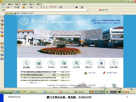Image resolution: width=136 pixels, height=102 pixels.
Task: Click the open folder toolbar icon
Action: pos(8,7)
